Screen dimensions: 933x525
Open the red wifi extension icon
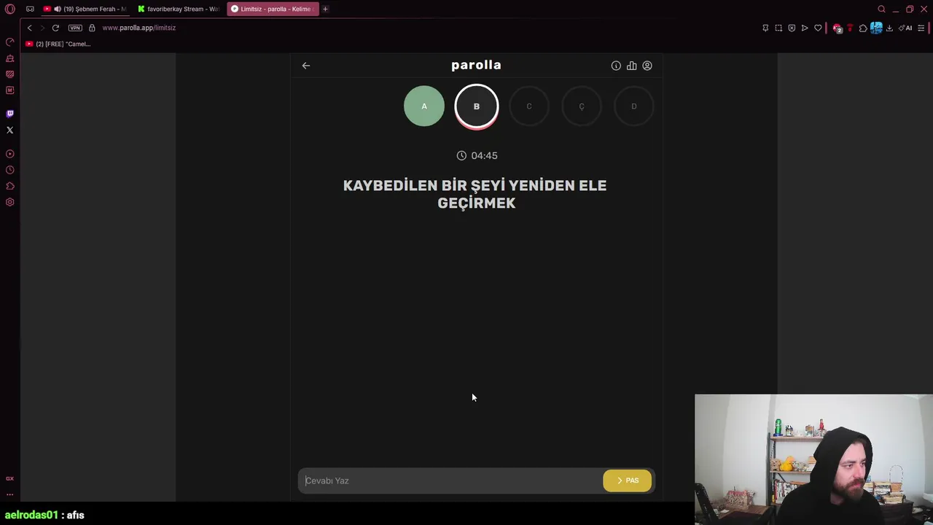850,28
